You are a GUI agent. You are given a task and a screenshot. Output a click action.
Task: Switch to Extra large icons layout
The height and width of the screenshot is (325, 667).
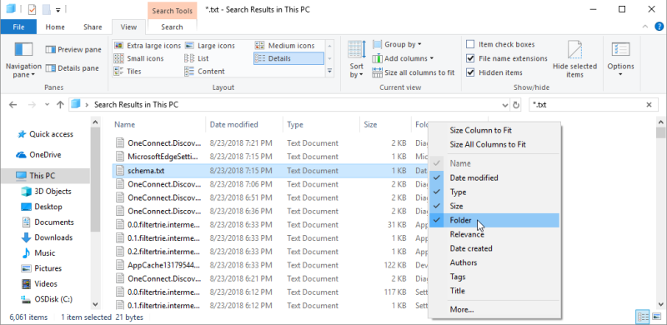[x=148, y=46]
